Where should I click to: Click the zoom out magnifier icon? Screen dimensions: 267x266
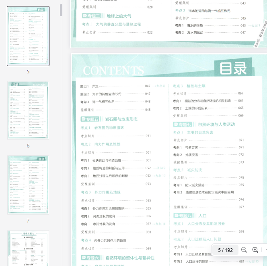click(244, 250)
